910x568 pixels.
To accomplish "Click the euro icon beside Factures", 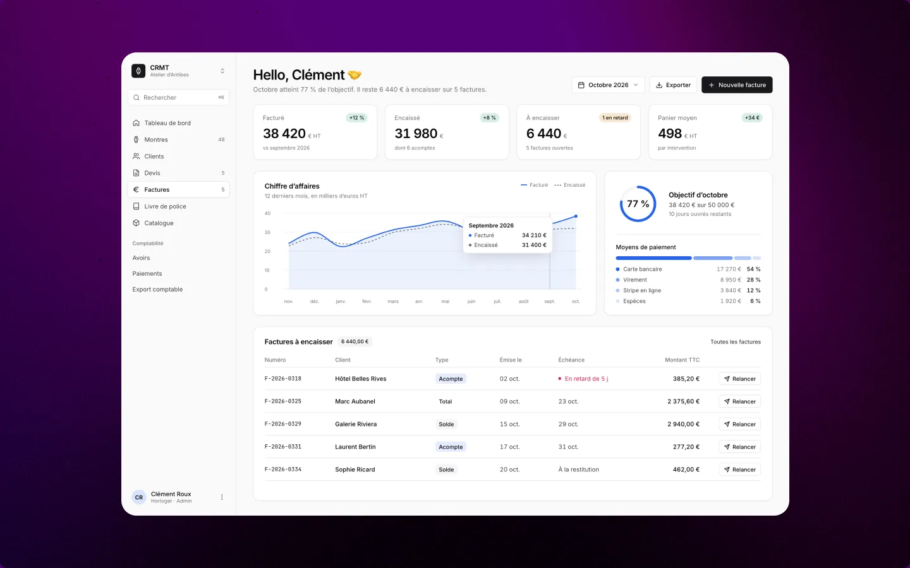I will coord(136,189).
